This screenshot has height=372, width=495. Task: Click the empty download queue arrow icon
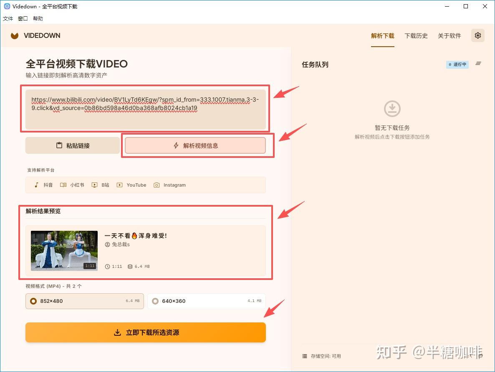(x=392, y=109)
